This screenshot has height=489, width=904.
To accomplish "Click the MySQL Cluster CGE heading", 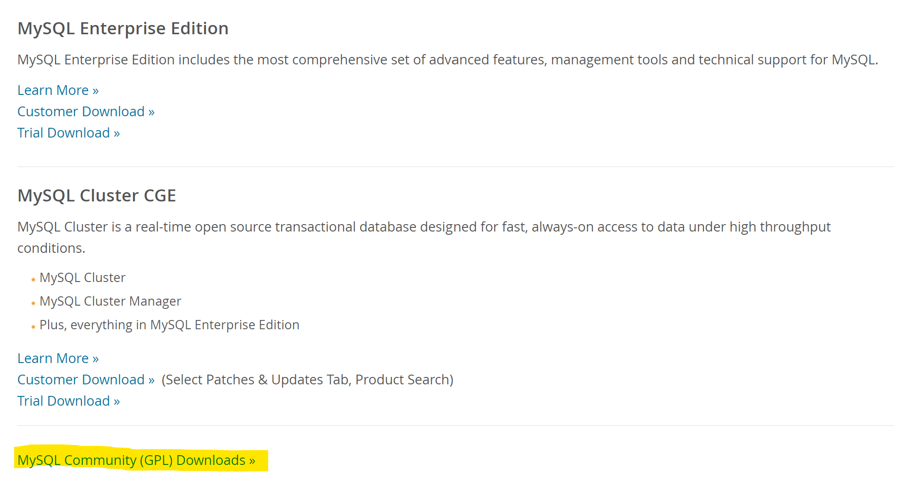I will click(x=96, y=196).
